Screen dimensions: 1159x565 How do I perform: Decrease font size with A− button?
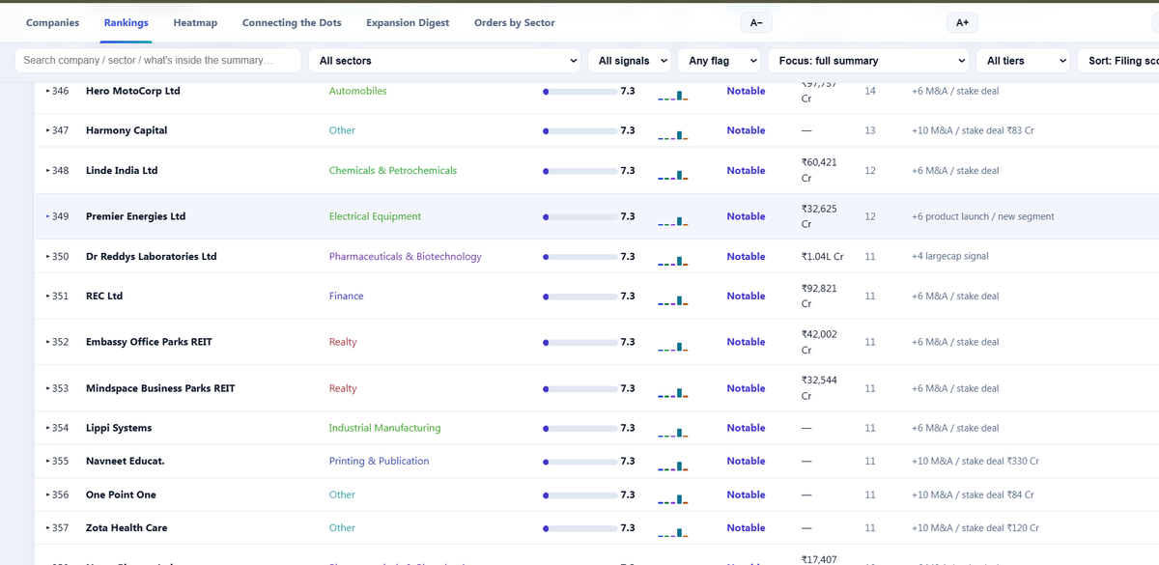point(756,22)
